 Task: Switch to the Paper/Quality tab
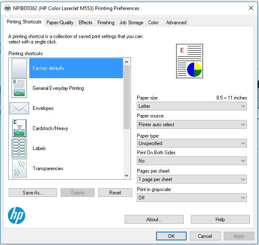coord(60,23)
